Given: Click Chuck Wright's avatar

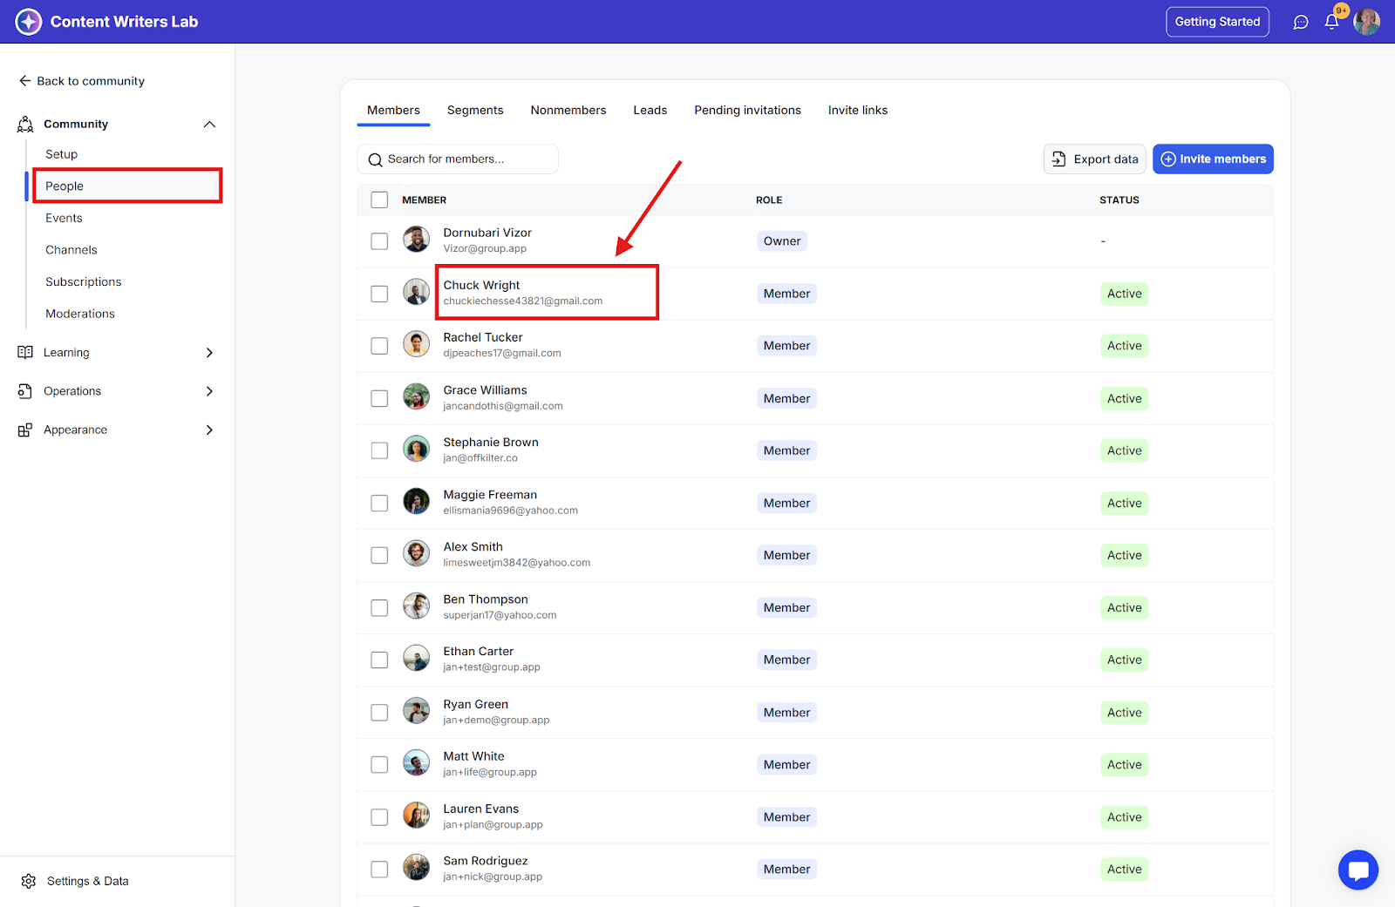Looking at the screenshot, I should (417, 292).
